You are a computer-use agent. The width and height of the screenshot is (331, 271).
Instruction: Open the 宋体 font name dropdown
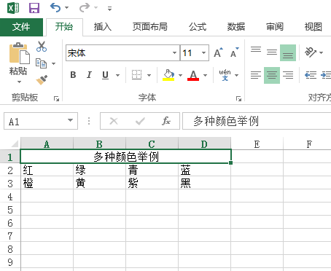coord(174,52)
